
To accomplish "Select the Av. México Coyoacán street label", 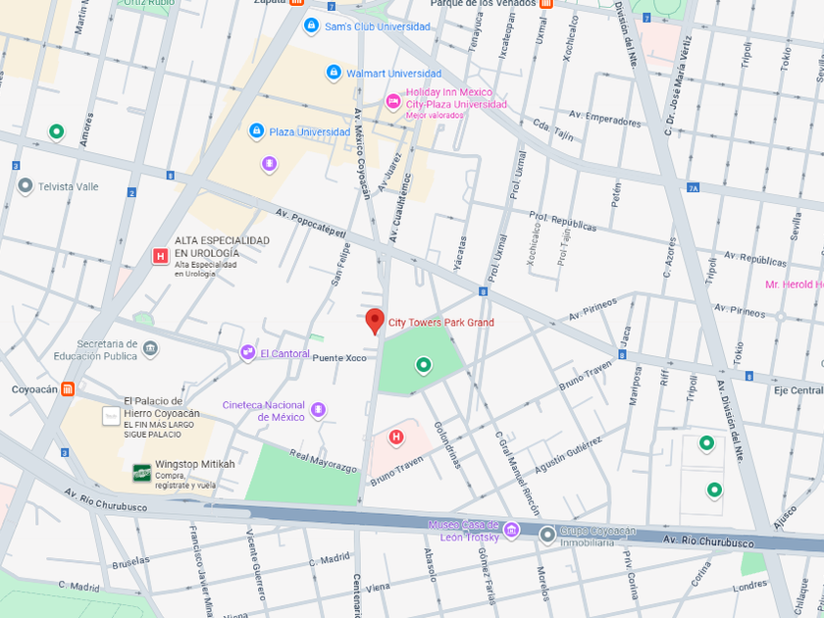I will pos(362,154).
